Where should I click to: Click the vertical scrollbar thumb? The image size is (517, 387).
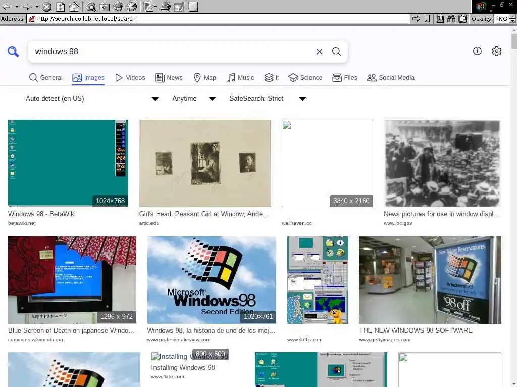[x=513, y=41]
